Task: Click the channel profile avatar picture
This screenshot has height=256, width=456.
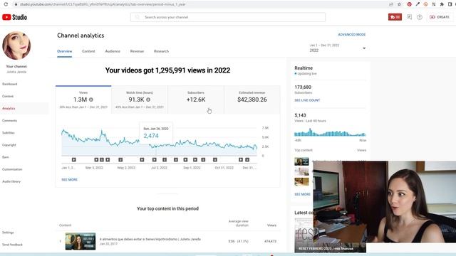Action: [x=16, y=46]
